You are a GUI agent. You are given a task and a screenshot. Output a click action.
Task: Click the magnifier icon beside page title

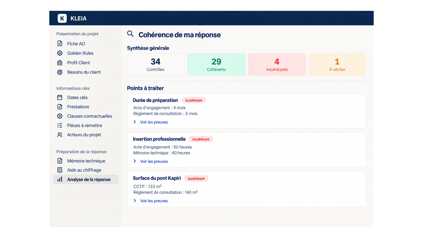pyautogui.click(x=130, y=34)
